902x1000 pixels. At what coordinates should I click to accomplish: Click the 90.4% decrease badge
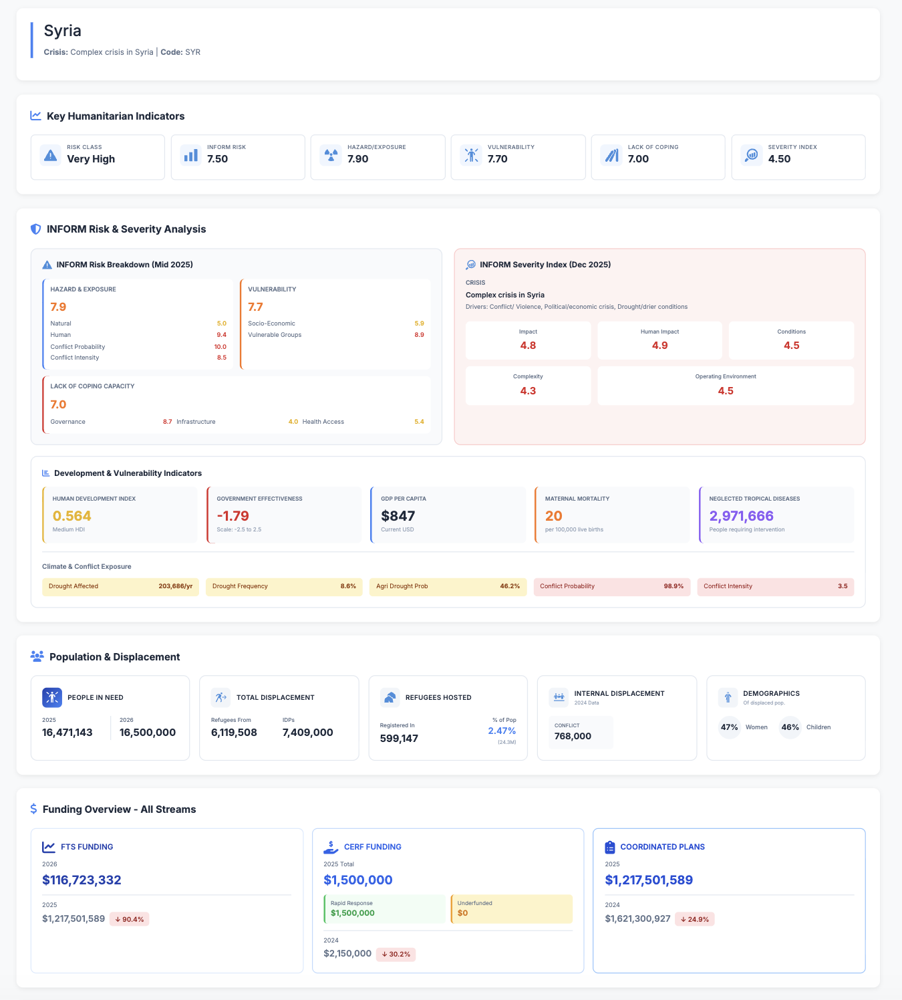(x=129, y=919)
